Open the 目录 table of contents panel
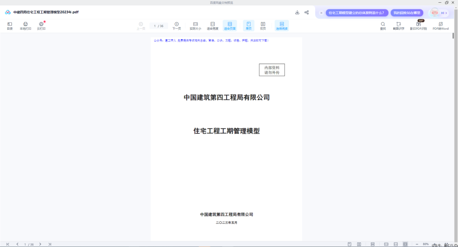The width and height of the screenshot is (458, 247). (10, 26)
